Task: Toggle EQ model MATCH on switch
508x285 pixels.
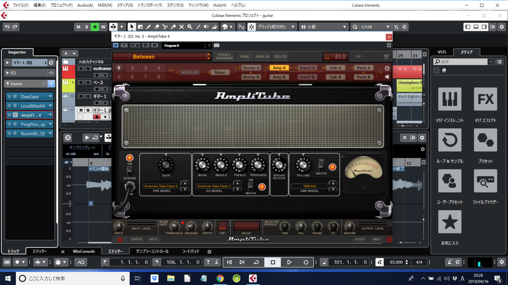Action: (x=250, y=186)
